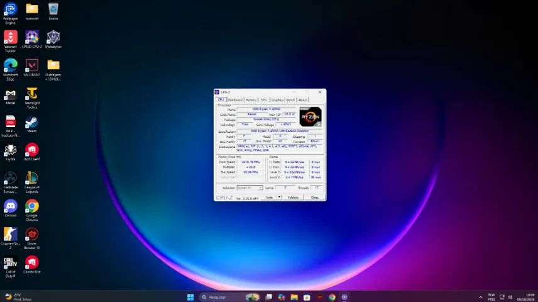Open the weather widget in the taskbar
Viewport: 538px width, 302px height.
pyautogui.click(x=19, y=297)
